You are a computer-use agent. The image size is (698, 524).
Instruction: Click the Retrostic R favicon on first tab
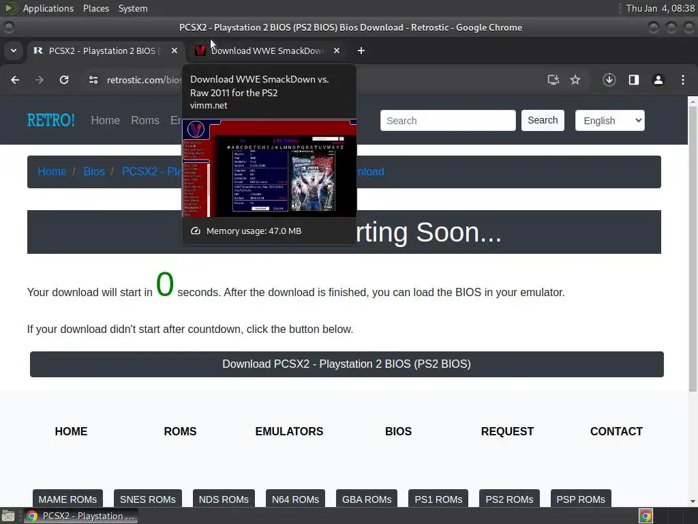pos(38,50)
